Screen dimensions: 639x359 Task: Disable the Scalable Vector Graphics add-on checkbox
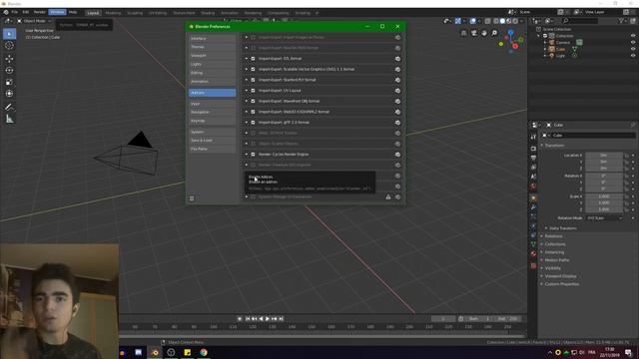(x=253, y=69)
